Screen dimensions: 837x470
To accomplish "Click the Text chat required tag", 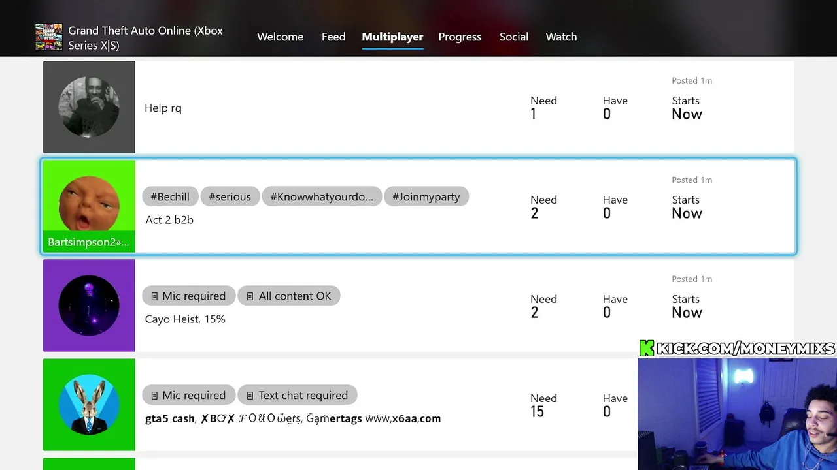I will pyautogui.click(x=298, y=395).
